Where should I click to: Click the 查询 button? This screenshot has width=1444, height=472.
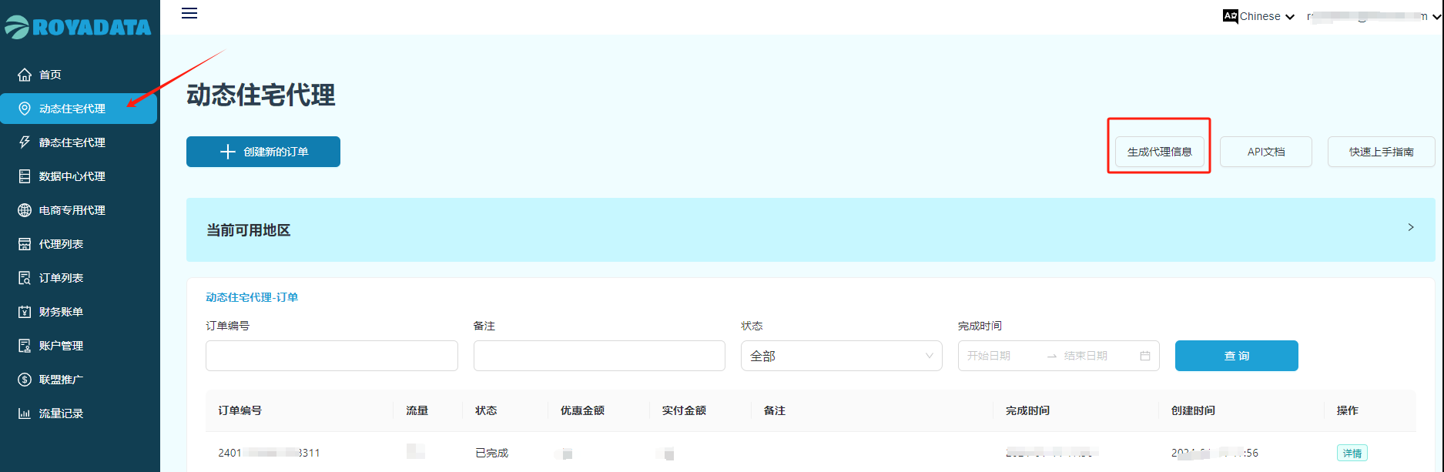point(1237,356)
